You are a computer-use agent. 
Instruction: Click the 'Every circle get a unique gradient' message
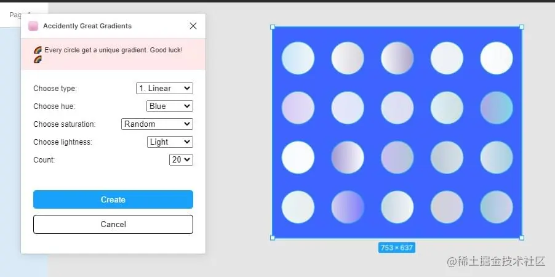pos(108,54)
